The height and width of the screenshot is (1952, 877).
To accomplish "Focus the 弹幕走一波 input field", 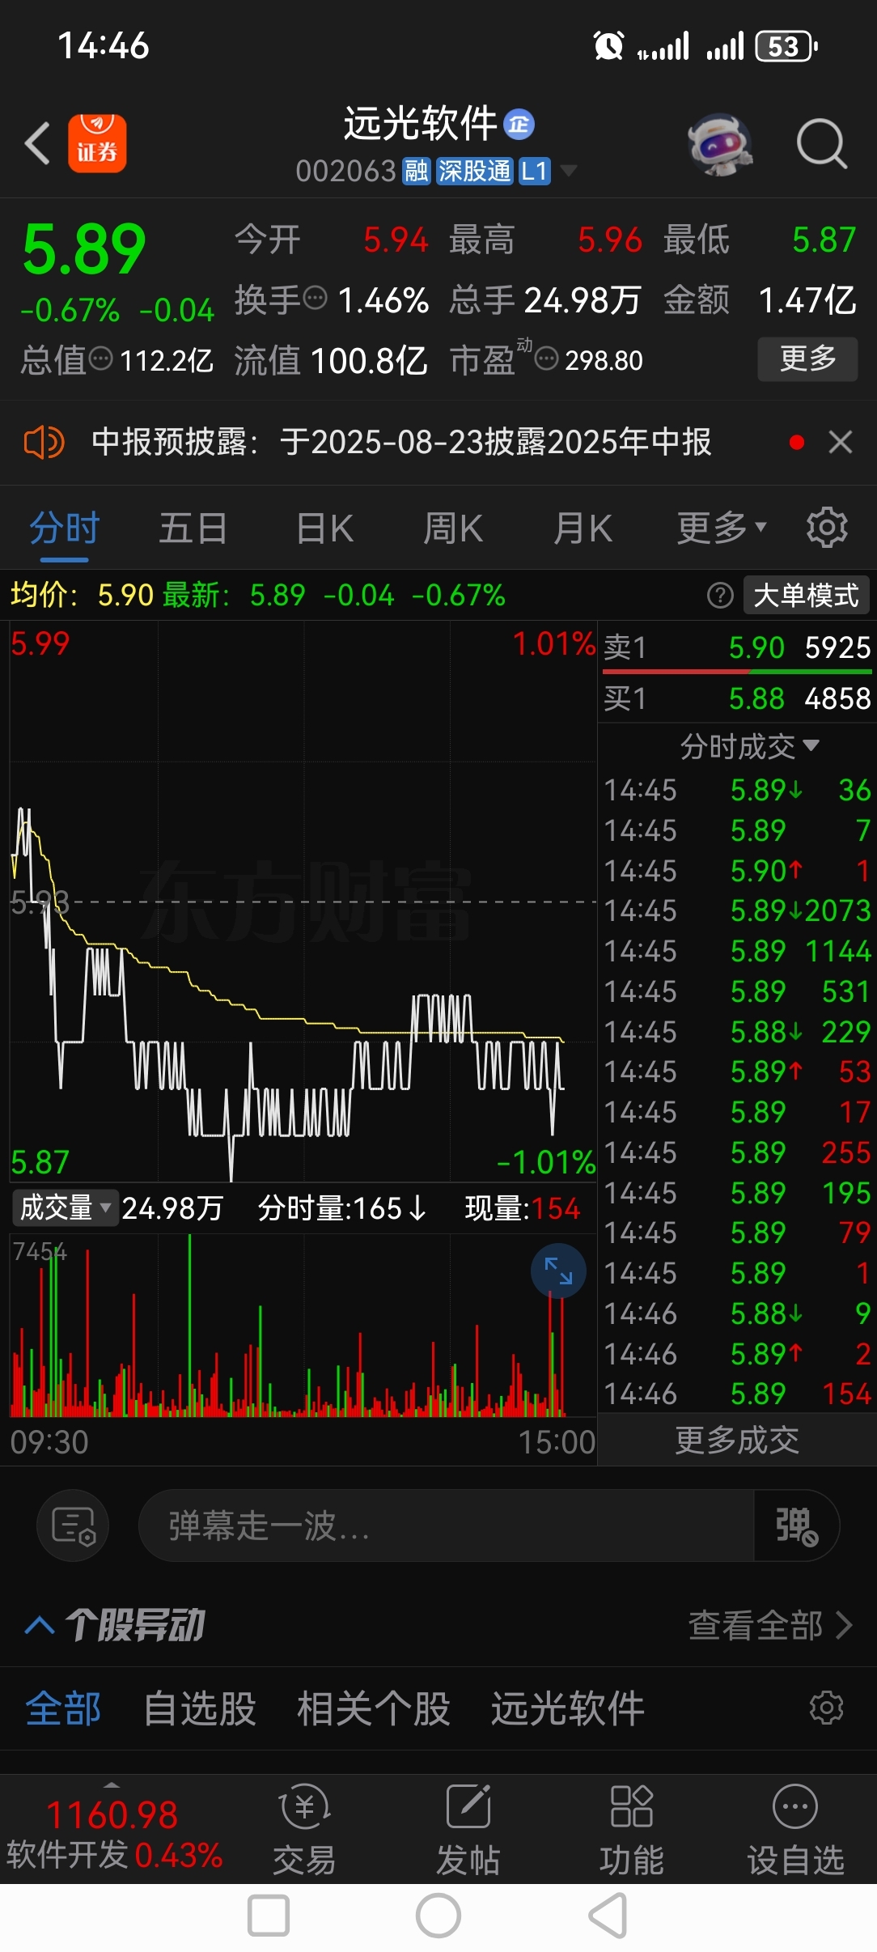I will [x=445, y=1526].
